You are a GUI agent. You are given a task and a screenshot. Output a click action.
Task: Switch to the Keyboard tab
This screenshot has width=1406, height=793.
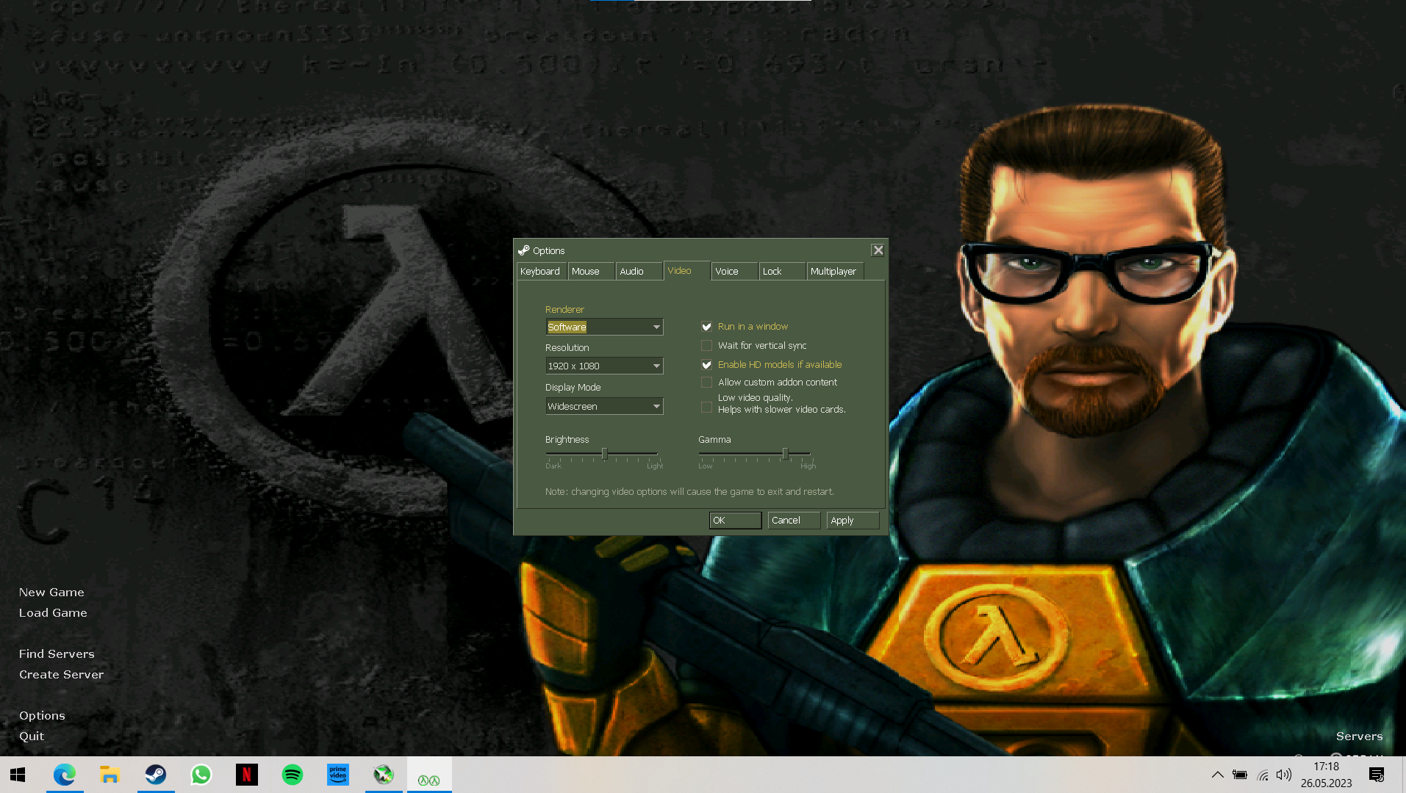541,272
